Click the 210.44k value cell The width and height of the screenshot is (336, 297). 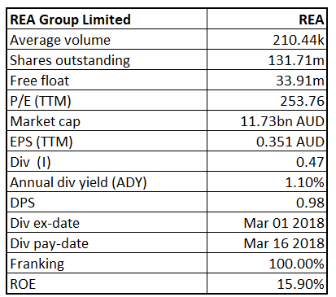coord(267,39)
